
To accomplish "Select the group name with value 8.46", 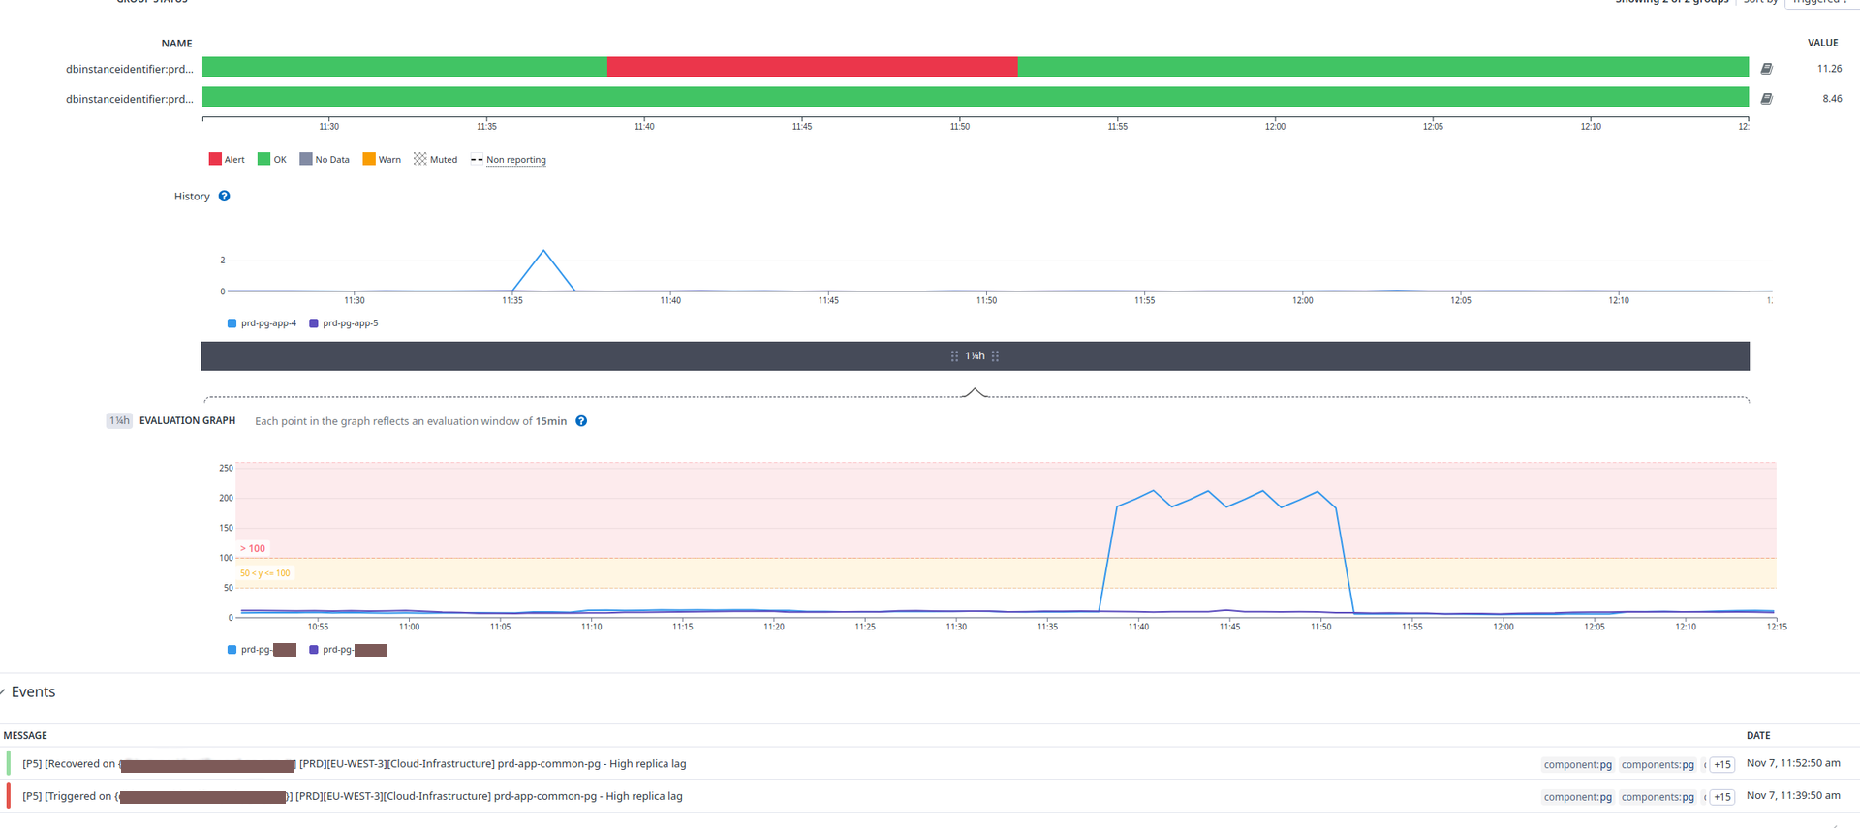I will (x=129, y=99).
